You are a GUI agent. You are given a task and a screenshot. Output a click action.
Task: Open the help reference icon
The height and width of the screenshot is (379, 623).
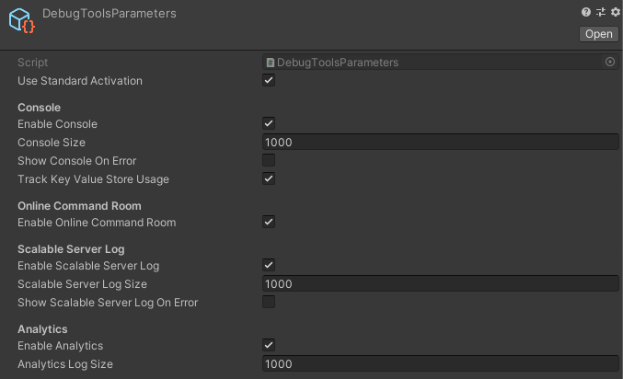pyautogui.click(x=585, y=12)
